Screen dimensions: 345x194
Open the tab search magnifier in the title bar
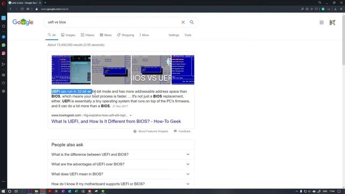tap(320, 3)
